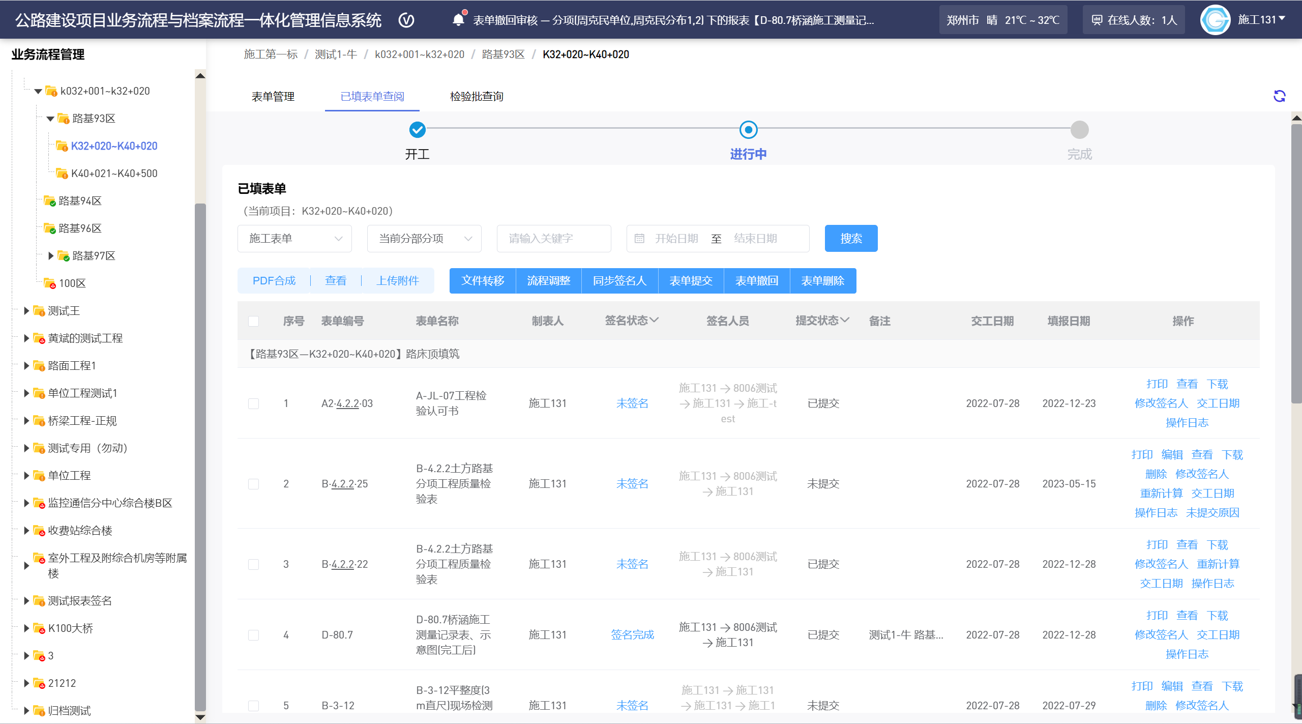Click the calendar icon in date range
1302x724 pixels.
tap(640, 239)
